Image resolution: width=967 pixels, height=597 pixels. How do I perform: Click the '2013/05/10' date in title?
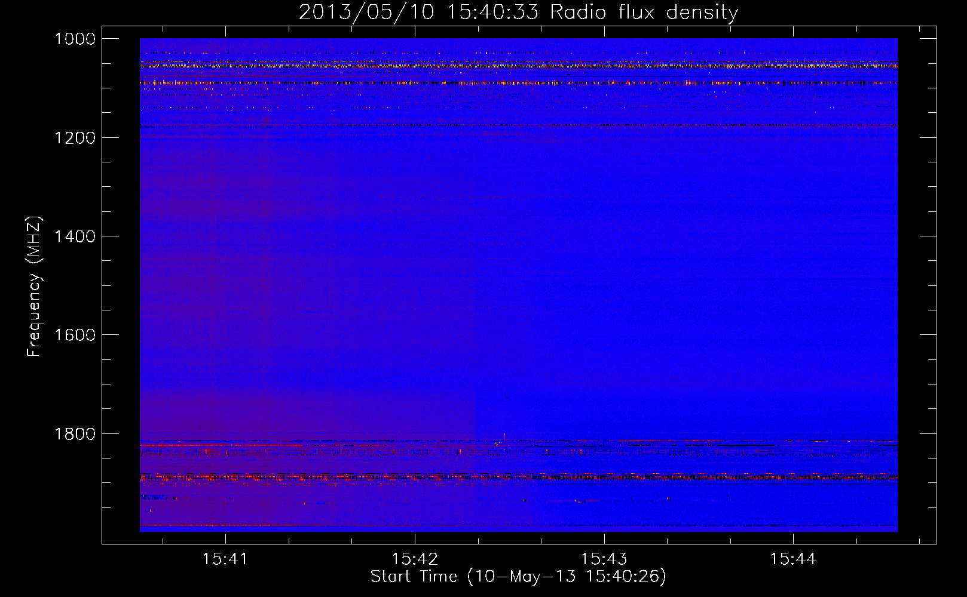click(x=366, y=13)
